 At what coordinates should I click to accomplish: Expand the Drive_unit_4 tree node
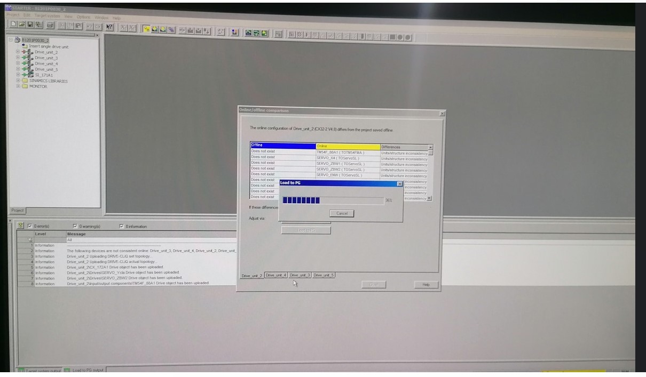18,63
